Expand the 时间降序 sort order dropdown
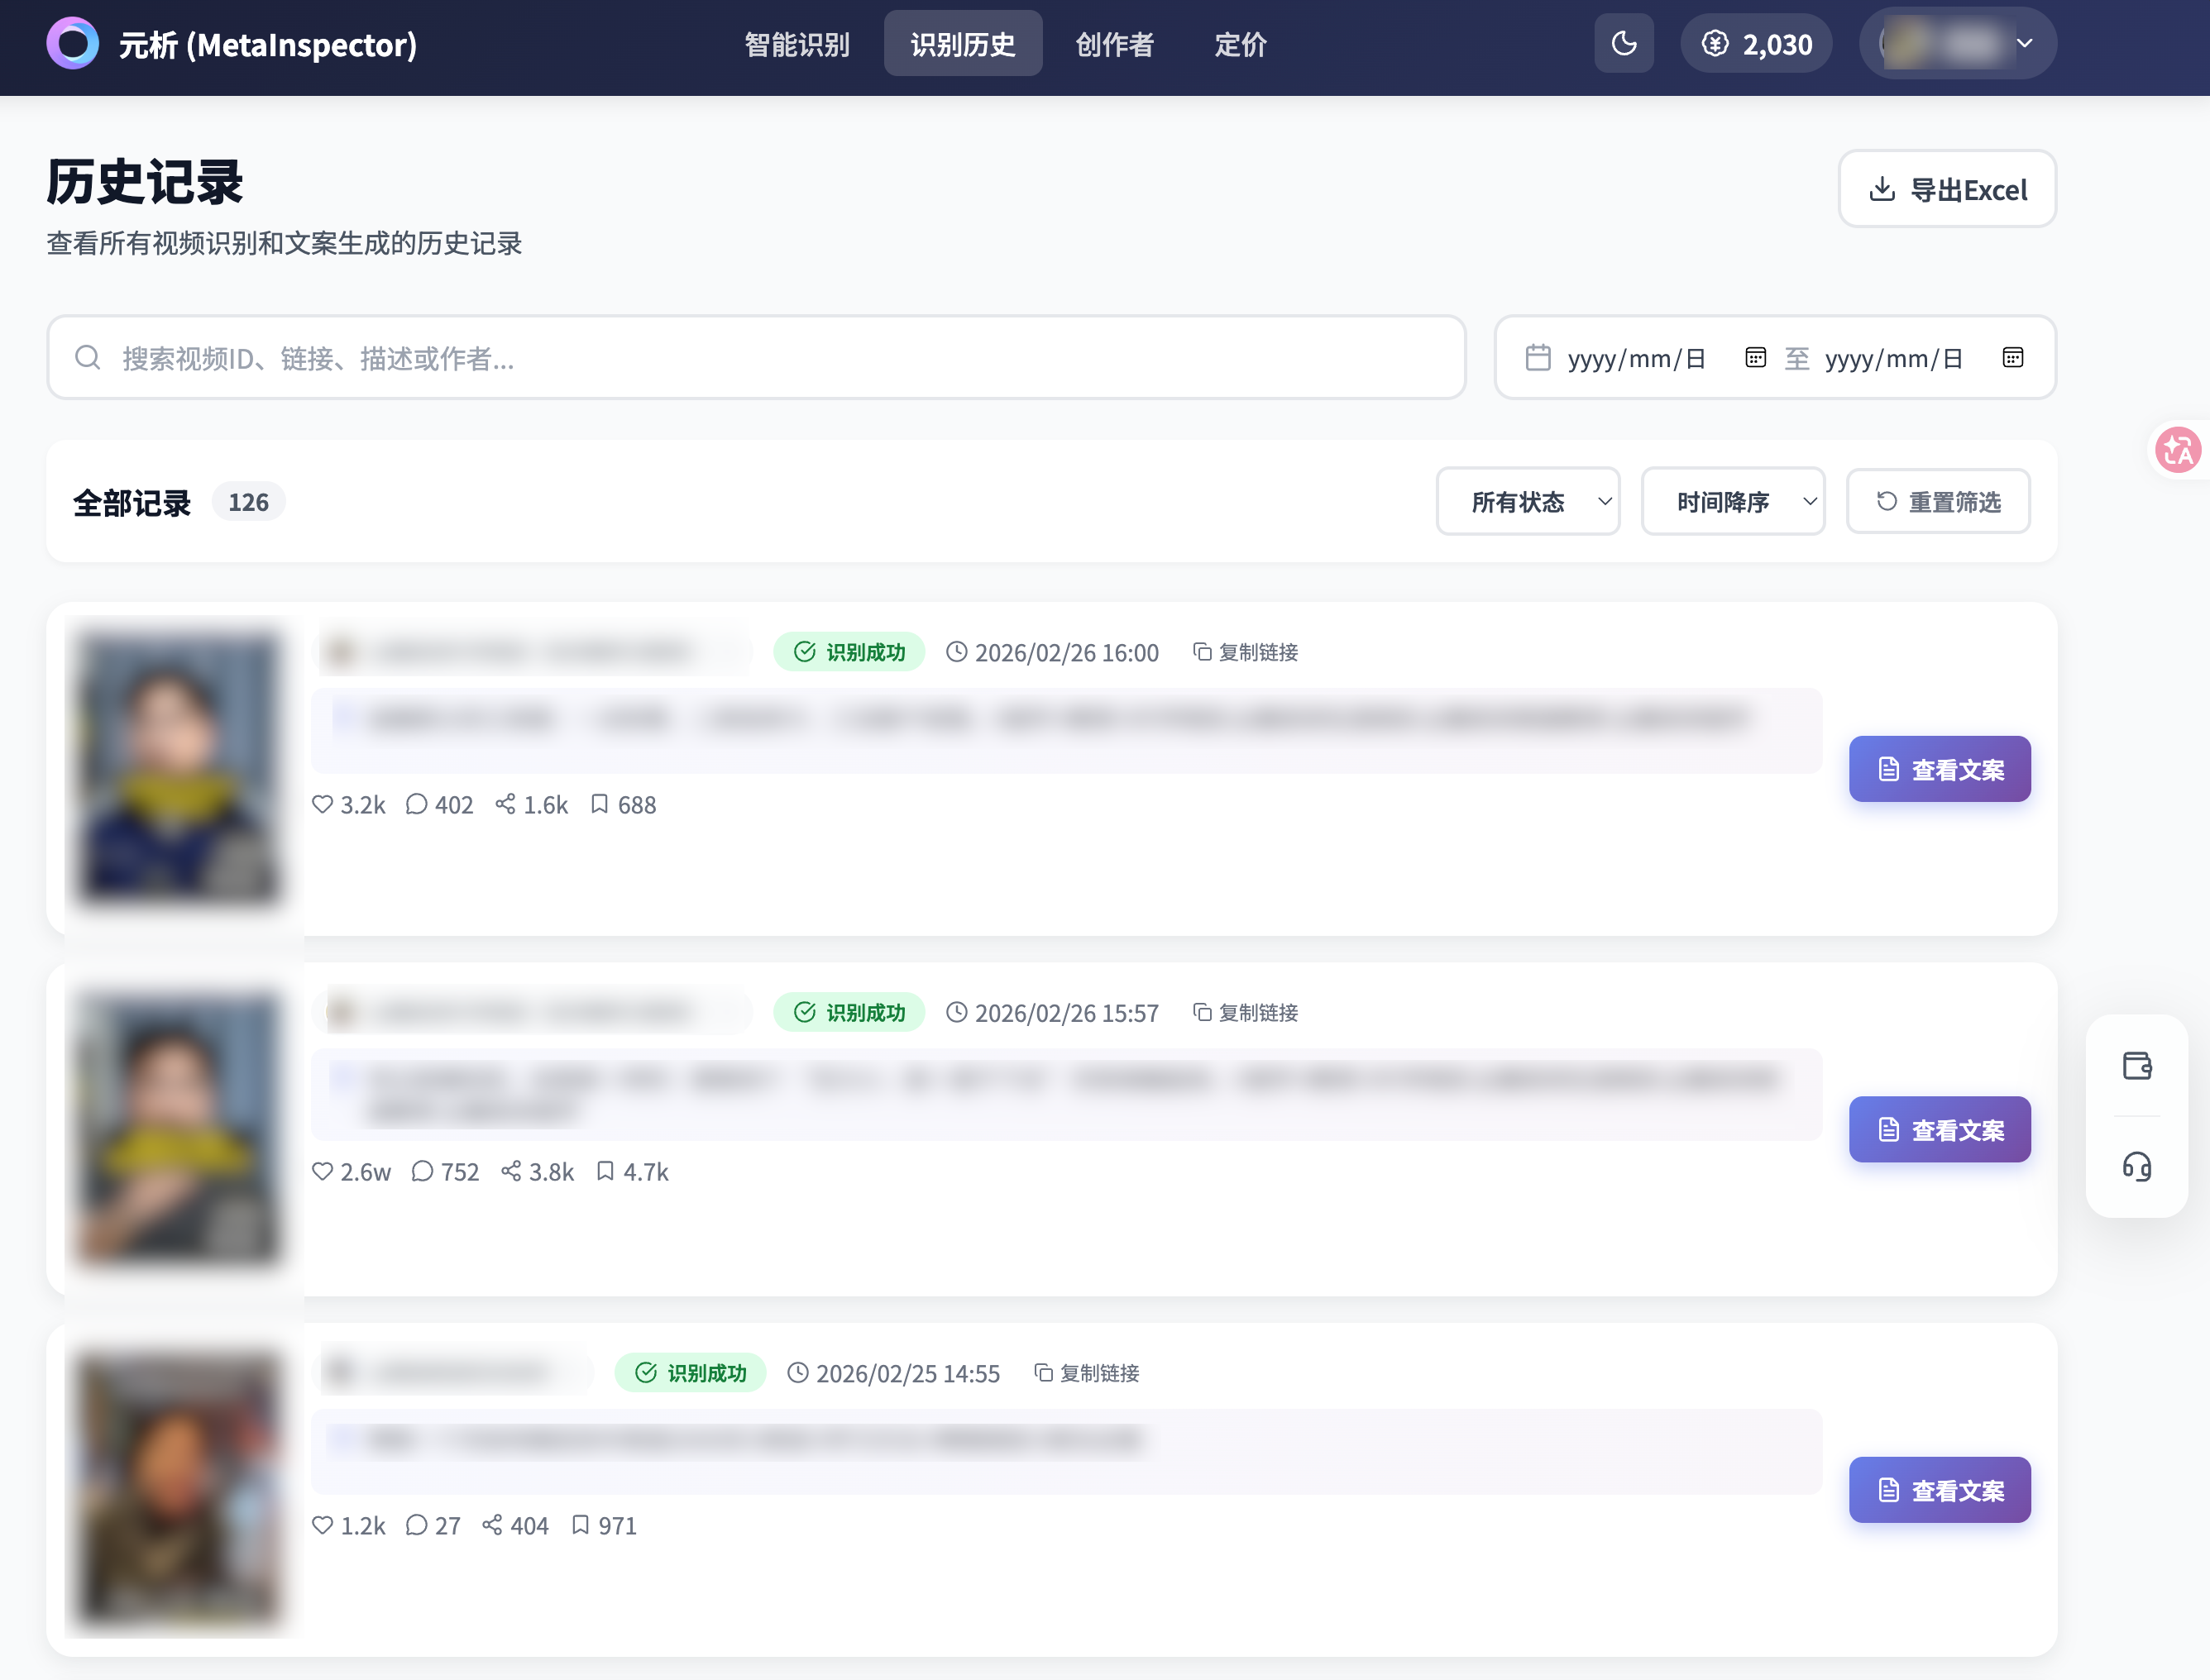2210x1680 pixels. coord(1733,502)
